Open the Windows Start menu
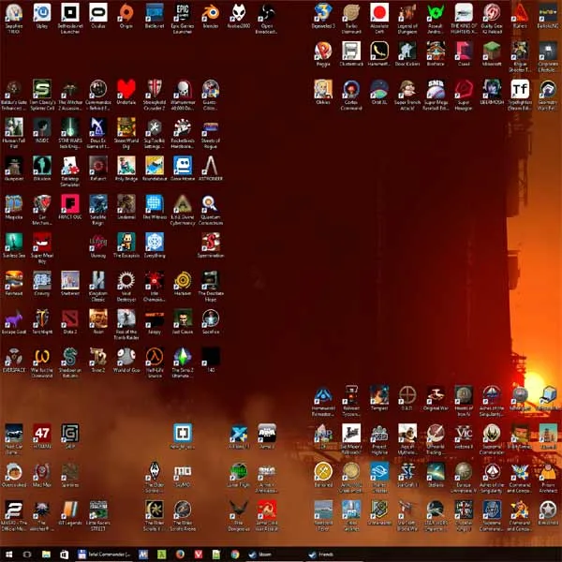 pos(8,555)
